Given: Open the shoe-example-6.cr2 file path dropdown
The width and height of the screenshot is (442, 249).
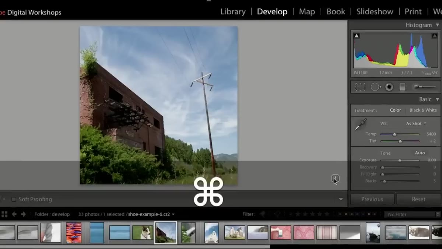Looking at the screenshot, I should (x=151, y=214).
